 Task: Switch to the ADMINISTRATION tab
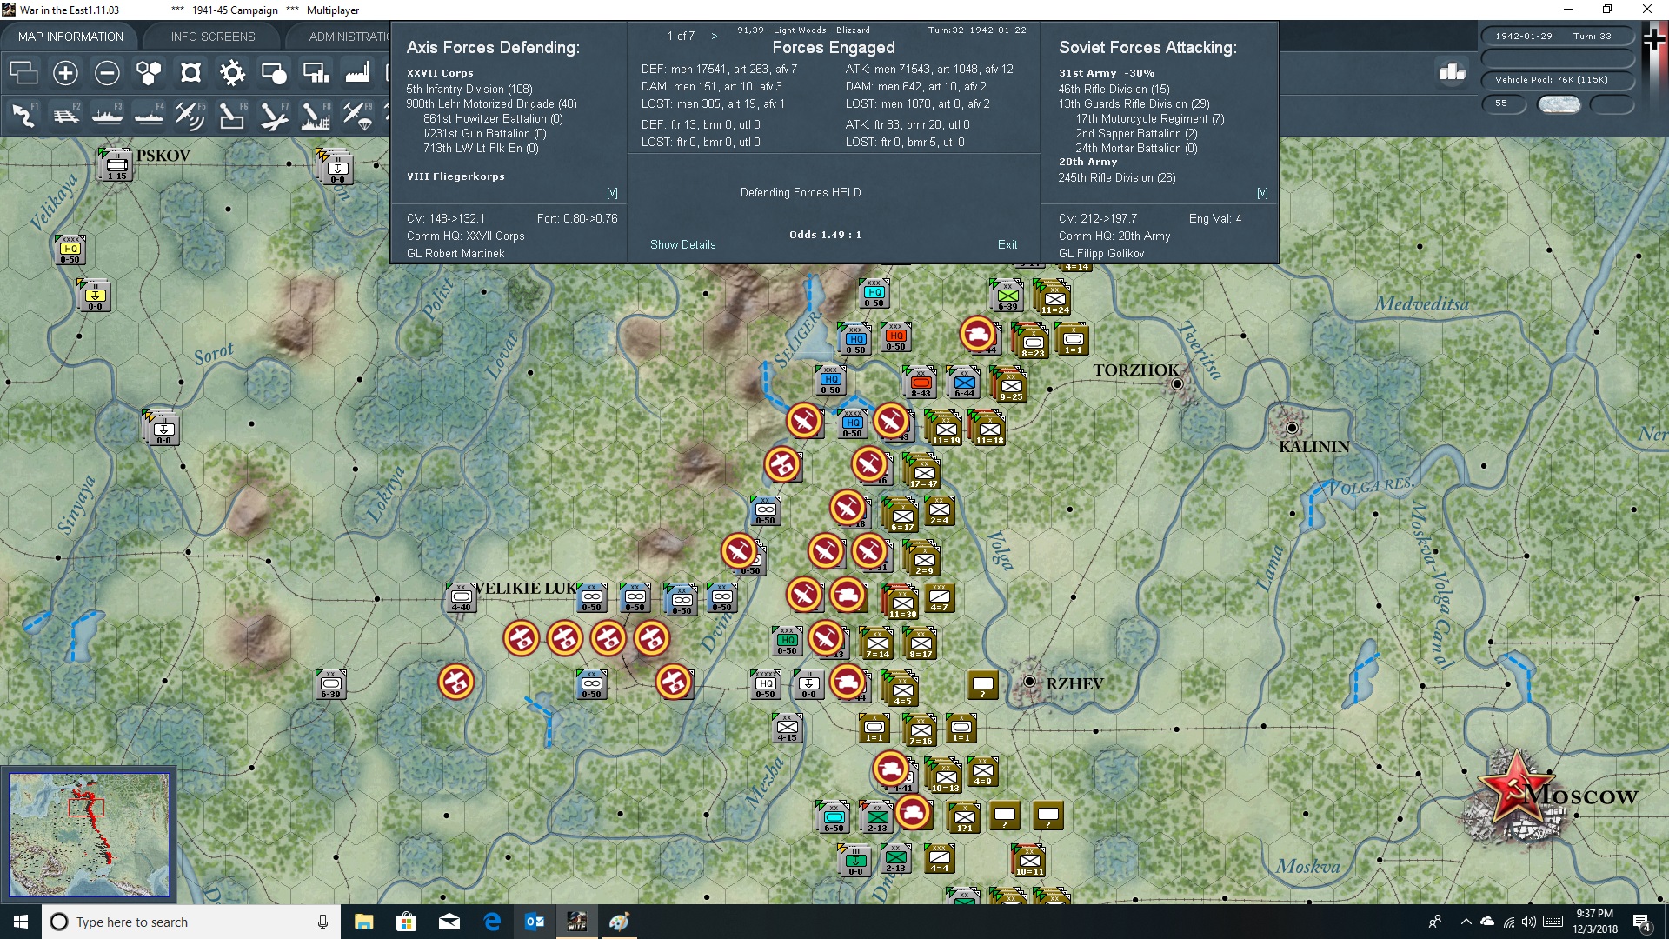(349, 37)
